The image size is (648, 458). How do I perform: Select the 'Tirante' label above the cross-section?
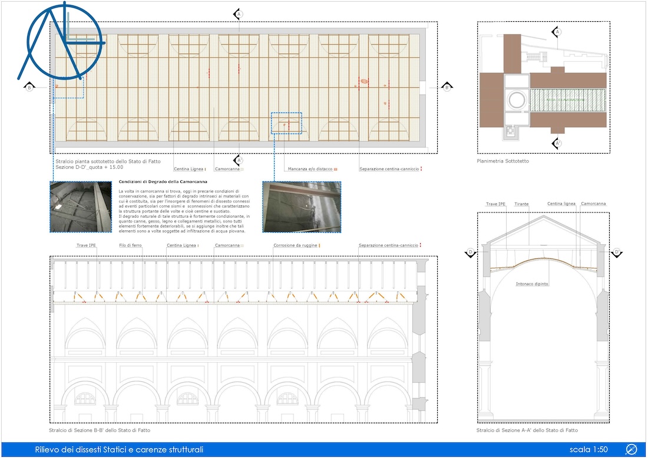521,204
